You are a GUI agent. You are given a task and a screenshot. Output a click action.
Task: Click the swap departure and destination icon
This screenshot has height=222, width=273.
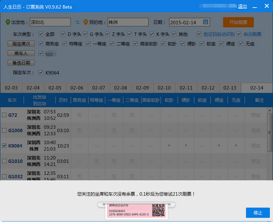tap(77, 22)
